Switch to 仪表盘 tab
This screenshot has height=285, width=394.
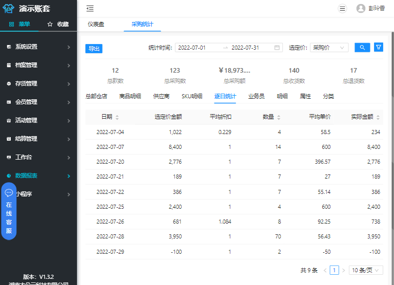(x=96, y=24)
